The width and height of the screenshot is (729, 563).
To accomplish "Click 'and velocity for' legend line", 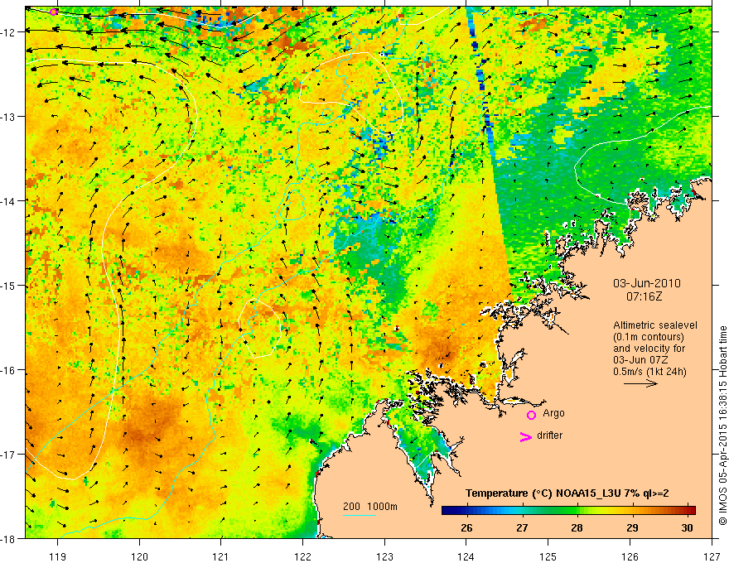I will [x=649, y=349].
